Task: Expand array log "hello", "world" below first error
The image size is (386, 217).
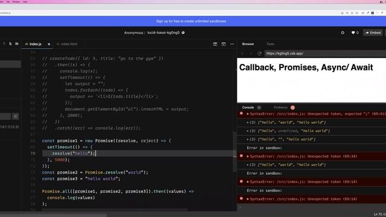Action: coord(248,122)
